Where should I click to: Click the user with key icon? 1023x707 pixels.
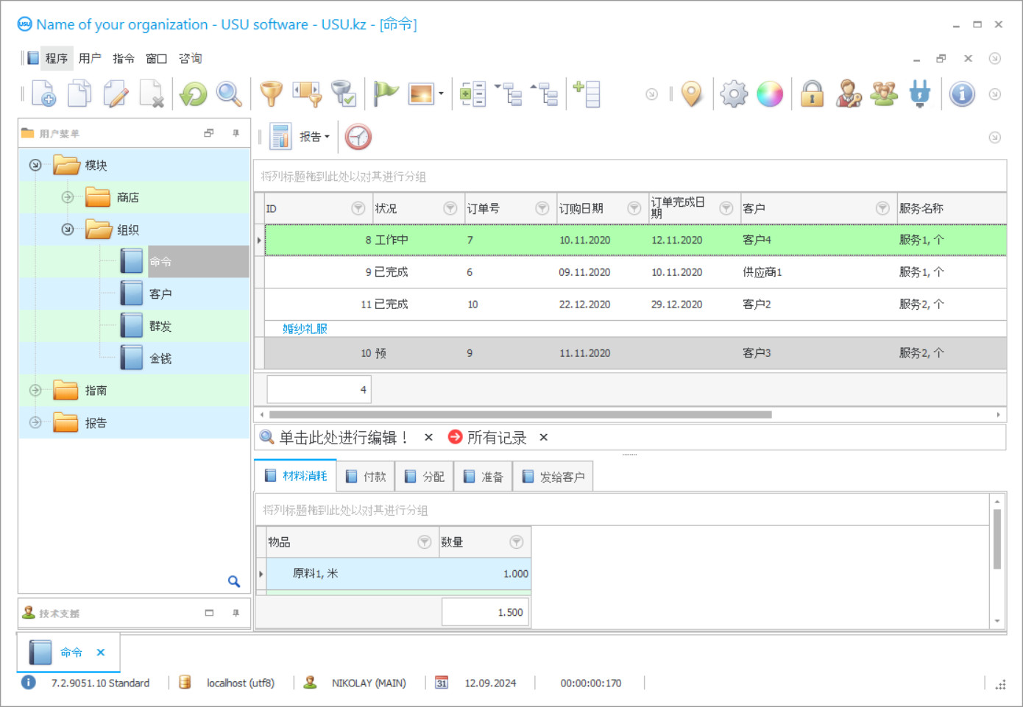tap(849, 94)
